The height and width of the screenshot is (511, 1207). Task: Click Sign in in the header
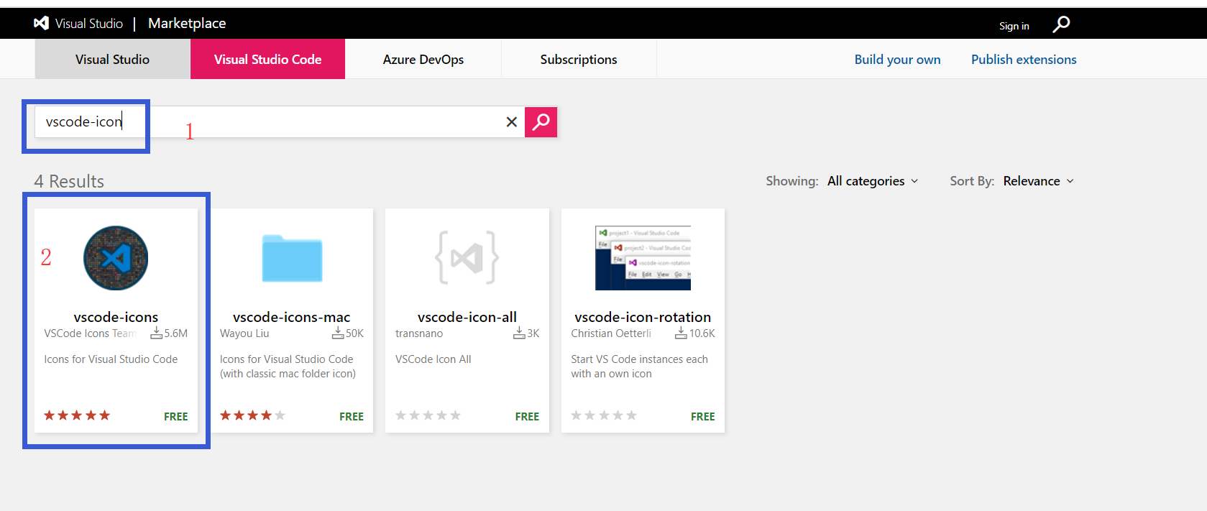(x=1014, y=26)
